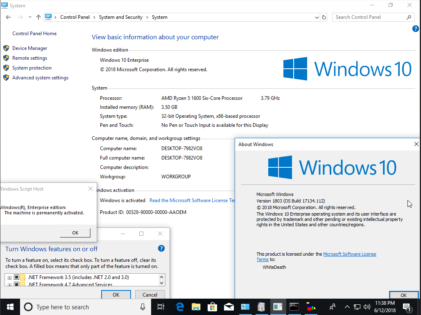Select System breadcrumb segment
This screenshot has height=315, width=421.
coord(159,17)
